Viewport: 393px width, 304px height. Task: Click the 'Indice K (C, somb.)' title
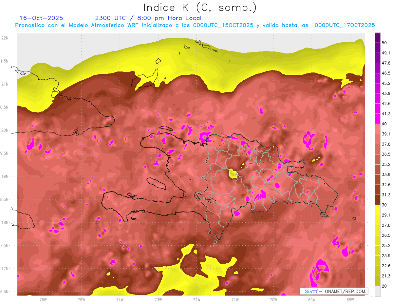tap(200, 8)
